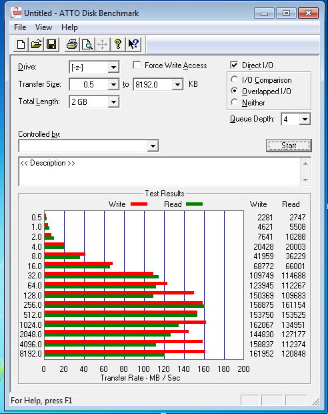Expand the Queue Depth dropdown
This screenshot has width=328, height=414.
pos(305,120)
